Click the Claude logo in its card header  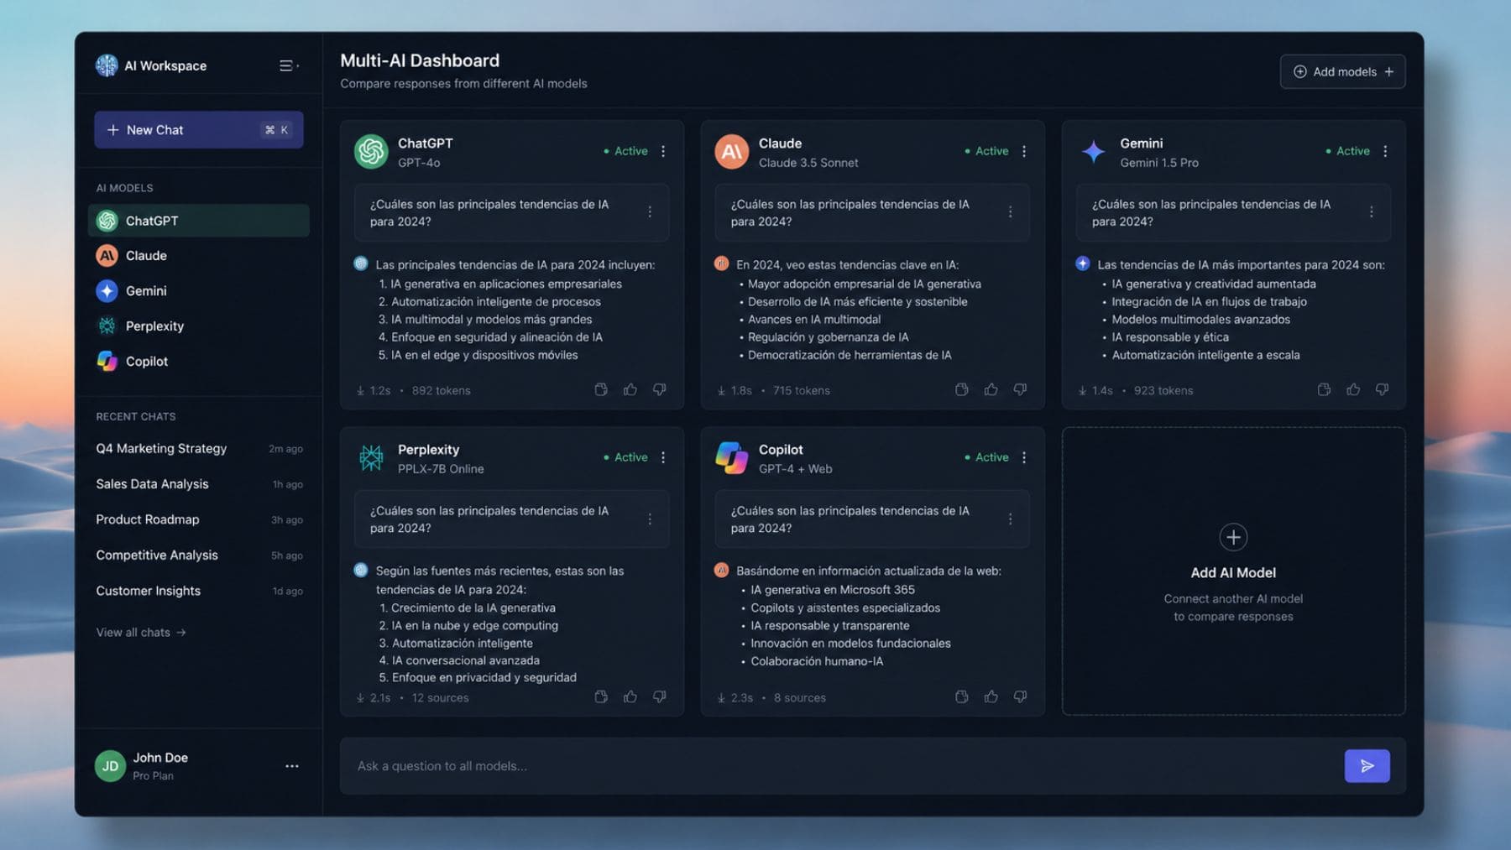731,152
